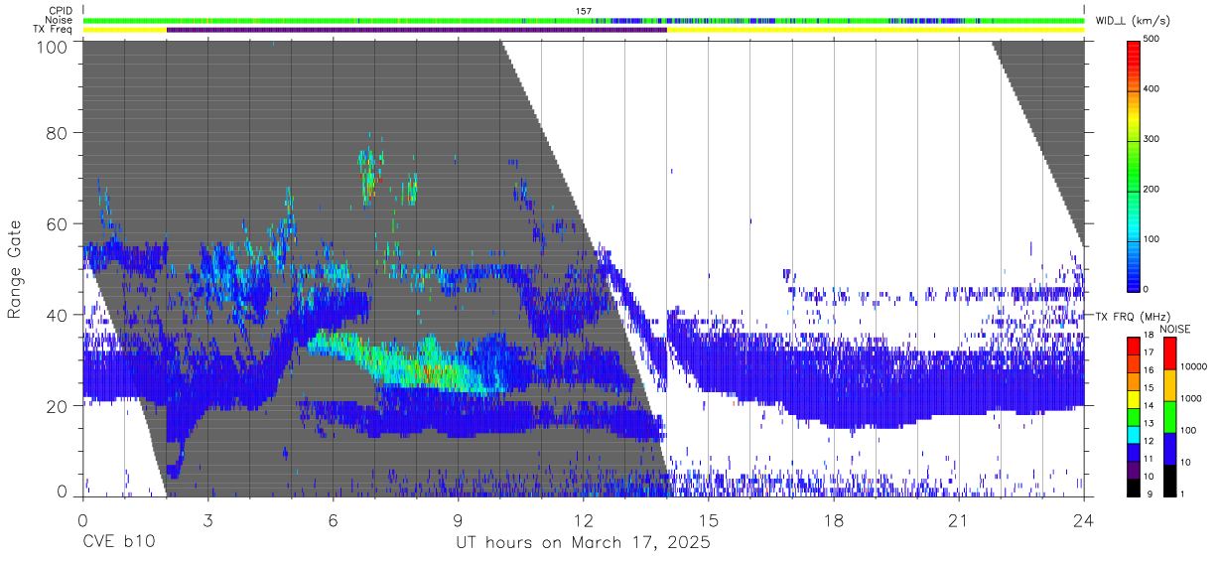
Task: Click the 500 tick on the width colorbar
Action: (1152, 39)
